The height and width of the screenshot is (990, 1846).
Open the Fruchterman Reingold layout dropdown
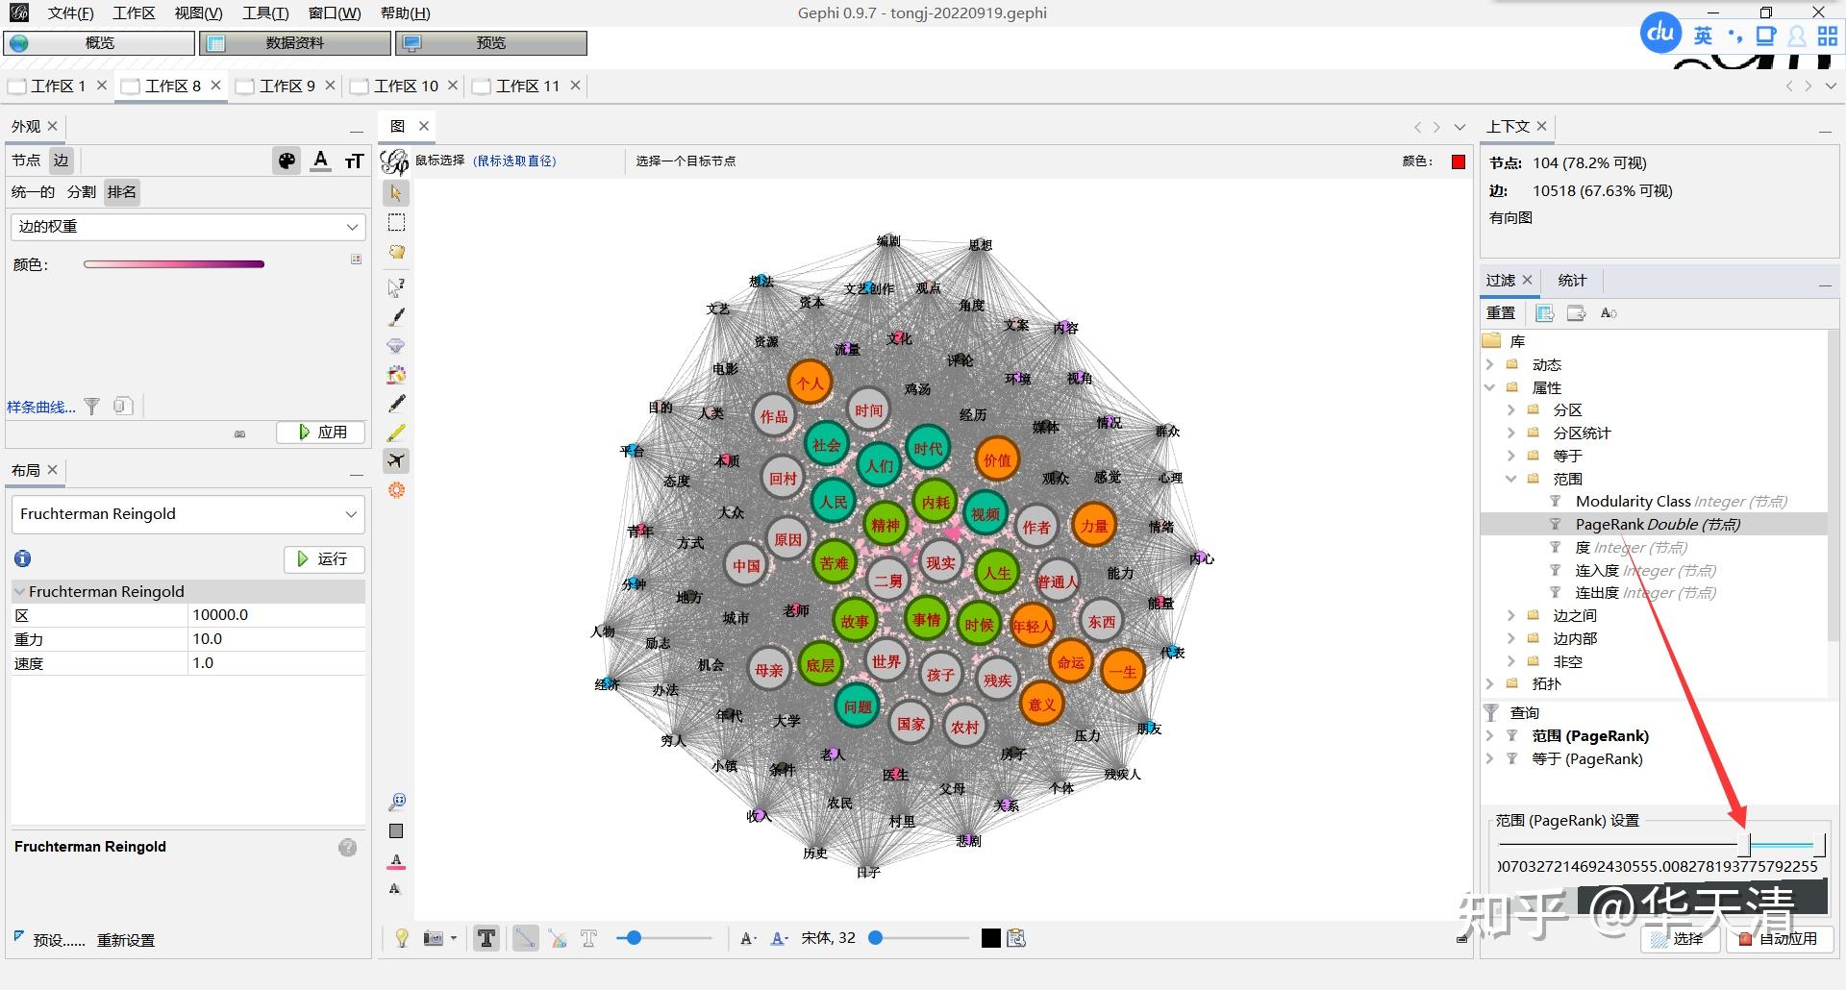point(187,514)
